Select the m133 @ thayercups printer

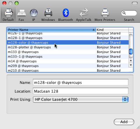coord(68,52)
